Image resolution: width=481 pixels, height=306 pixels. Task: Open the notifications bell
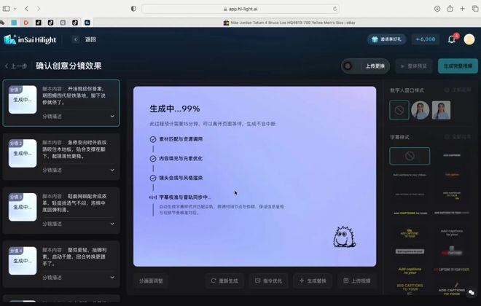tap(452, 39)
